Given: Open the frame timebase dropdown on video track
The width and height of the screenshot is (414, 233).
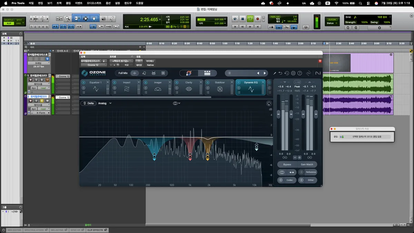Looking at the screenshot, I should (38, 63).
